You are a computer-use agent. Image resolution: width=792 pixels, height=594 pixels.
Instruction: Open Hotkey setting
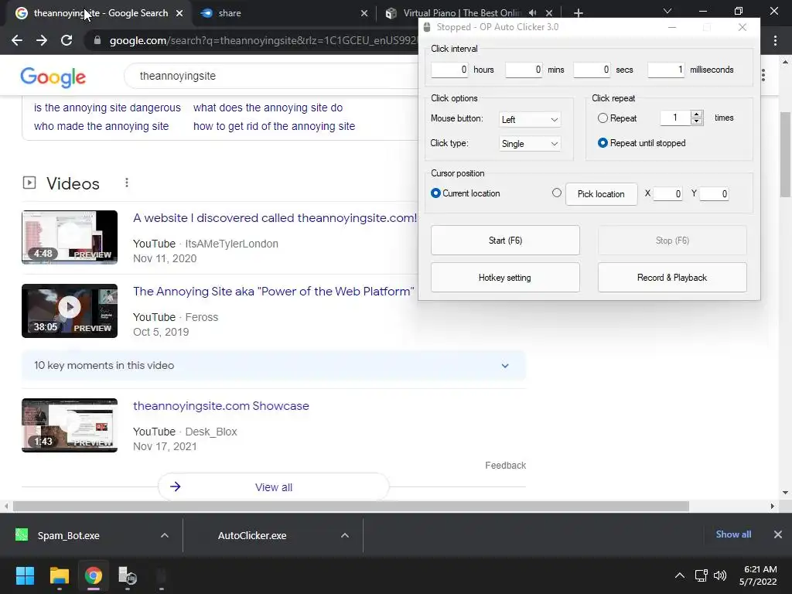[x=505, y=278]
